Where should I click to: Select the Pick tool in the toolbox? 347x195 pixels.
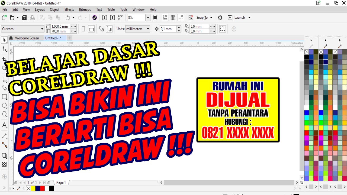coord(4,40)
